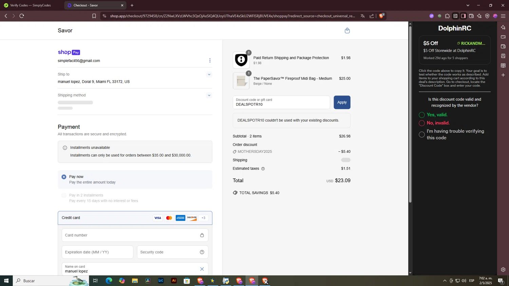The image size is (509, 286).
Task: Click the Discount code or gift card field
Action: tap(281, 102)
